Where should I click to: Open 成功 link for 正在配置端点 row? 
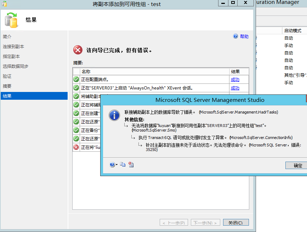tap(235, 80)
